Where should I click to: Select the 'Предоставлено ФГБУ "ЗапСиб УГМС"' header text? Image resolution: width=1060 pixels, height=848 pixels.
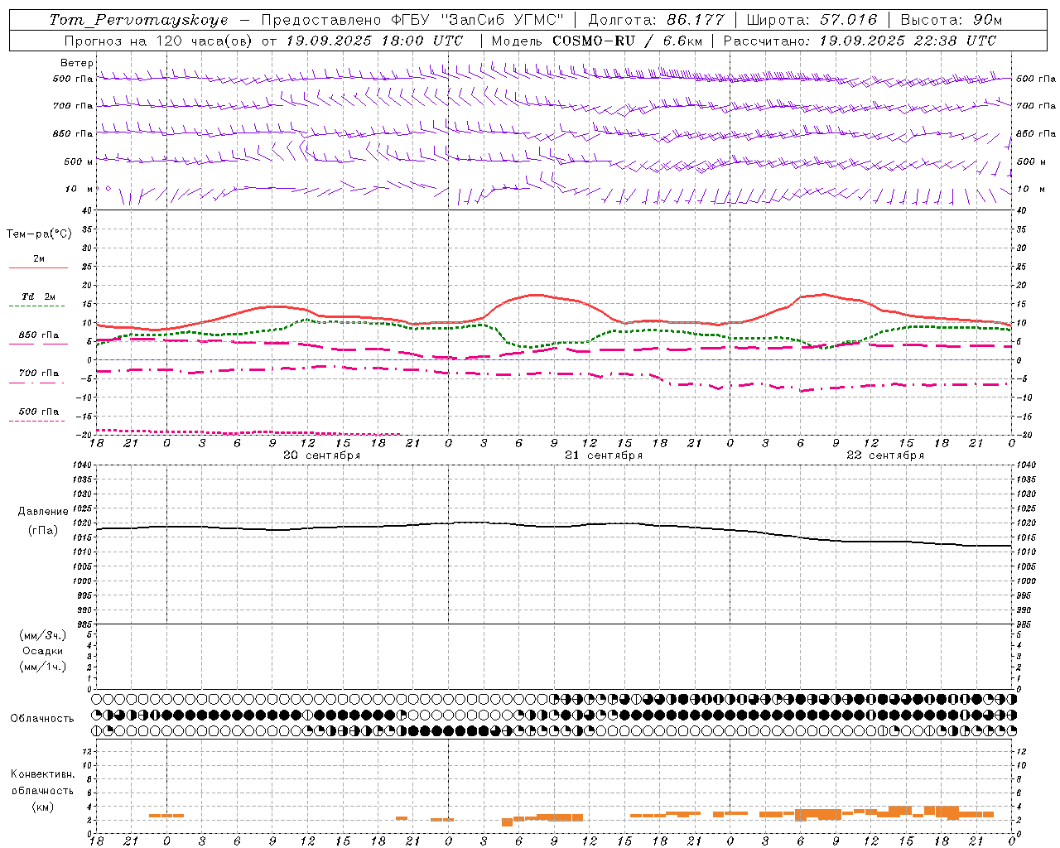pyautogui.click(x=412, y=20)
